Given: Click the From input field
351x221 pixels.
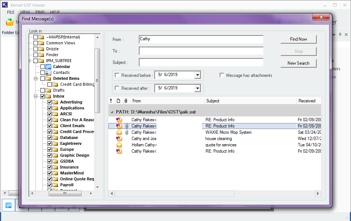Looking at the screenshot, I should point(201,39).
